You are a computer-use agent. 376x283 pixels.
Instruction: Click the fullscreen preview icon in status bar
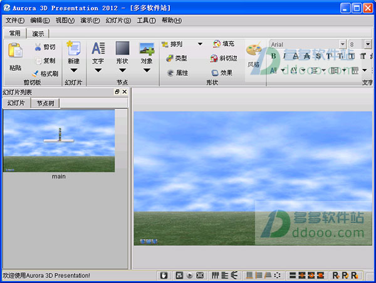pos(200,275)
